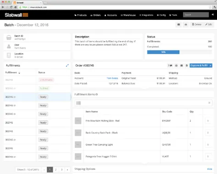Open the Orders menu

tap(95, 15)
